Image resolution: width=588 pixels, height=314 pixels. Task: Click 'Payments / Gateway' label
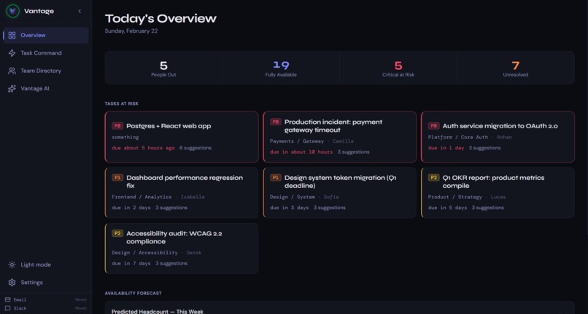(x=297, y=141)
